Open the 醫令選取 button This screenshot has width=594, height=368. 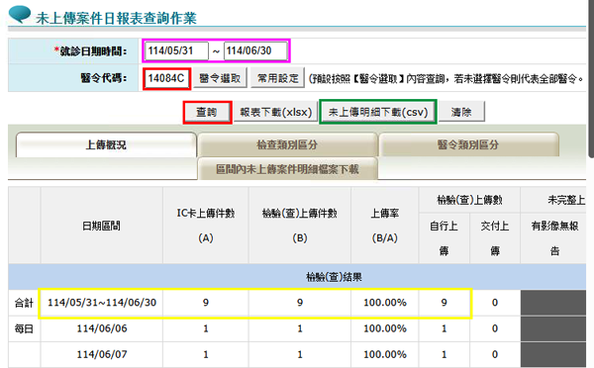pyautogui.click(x=220, y=78)
